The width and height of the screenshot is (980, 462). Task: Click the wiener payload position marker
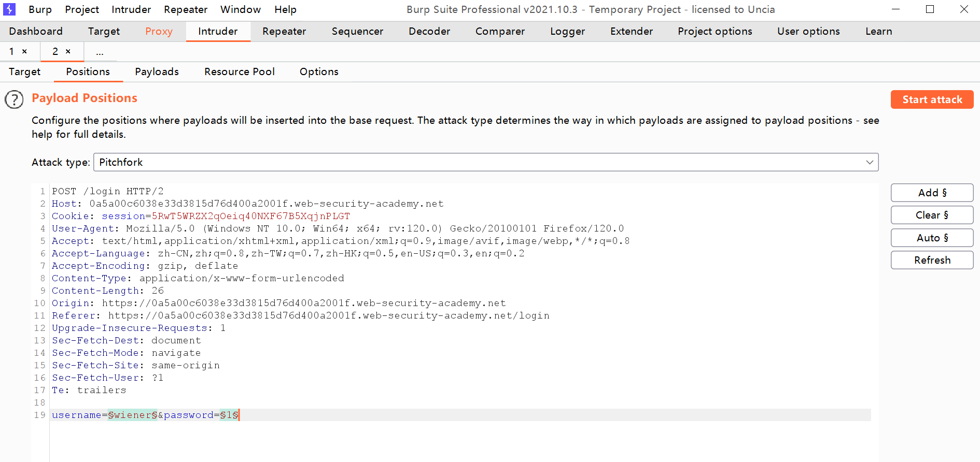133,415
